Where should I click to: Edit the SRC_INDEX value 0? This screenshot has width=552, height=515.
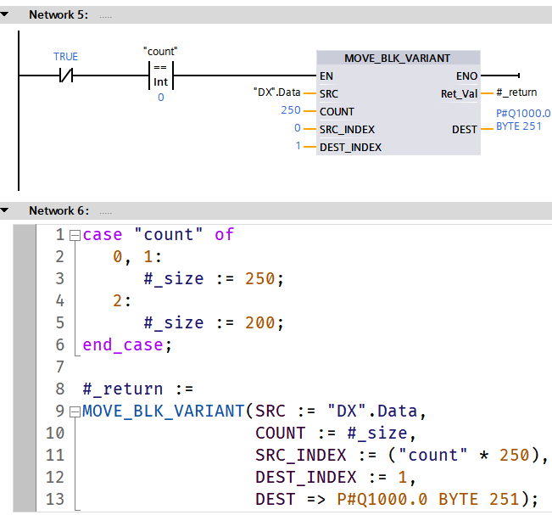tap(297, 129)
